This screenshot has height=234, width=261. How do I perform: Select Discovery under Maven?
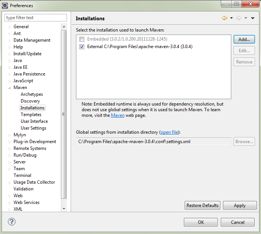(30, 101)
